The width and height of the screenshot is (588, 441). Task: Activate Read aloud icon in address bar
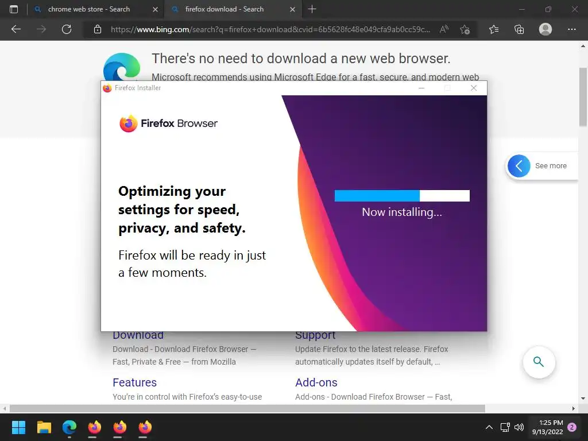444,29
